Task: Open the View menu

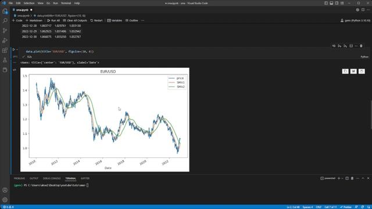Action: tap(41, 3)
